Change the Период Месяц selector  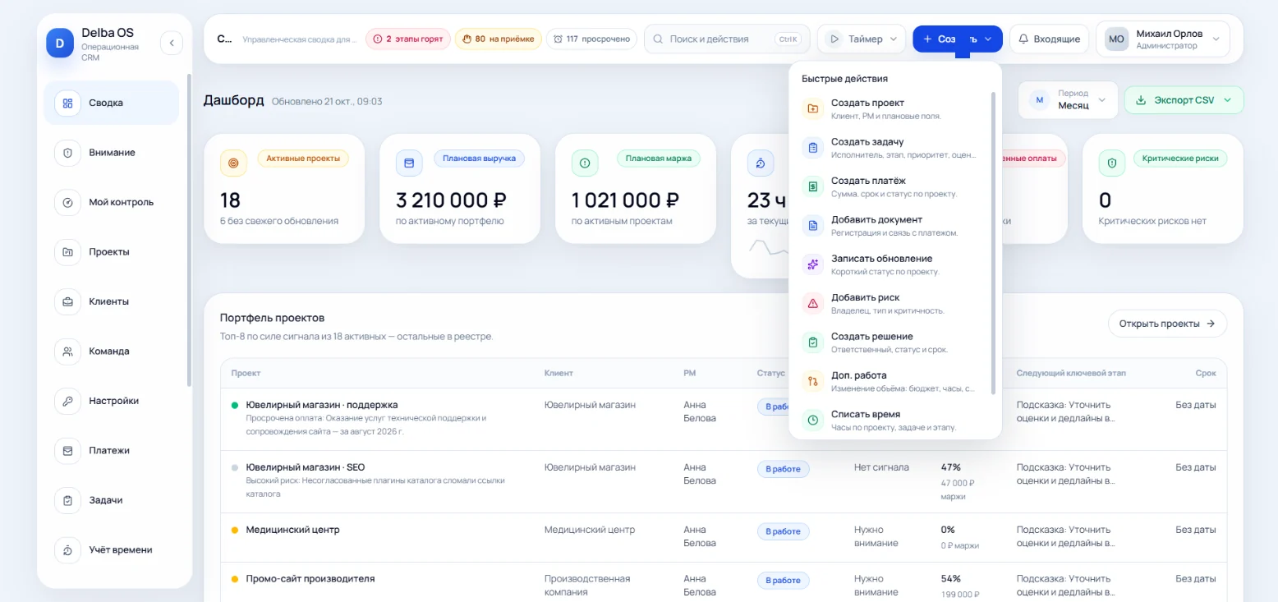point(1069,100)
